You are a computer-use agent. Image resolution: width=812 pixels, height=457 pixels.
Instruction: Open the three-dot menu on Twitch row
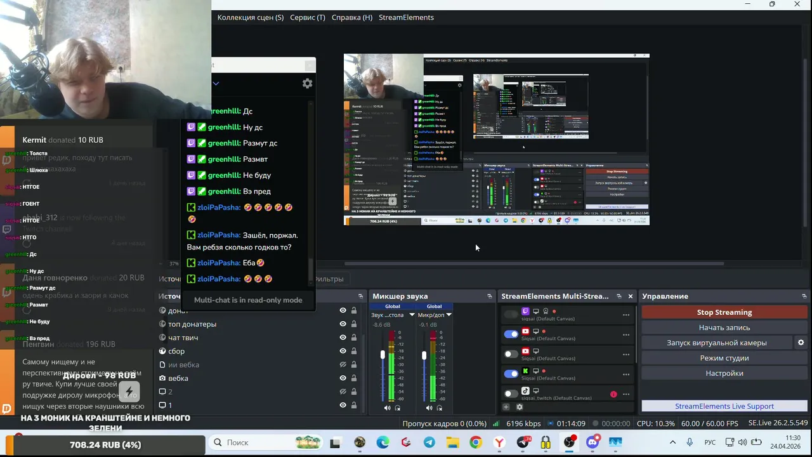coord(626,315)
